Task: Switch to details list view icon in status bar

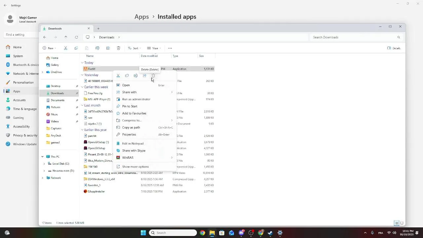Action: tap(397, 223)
